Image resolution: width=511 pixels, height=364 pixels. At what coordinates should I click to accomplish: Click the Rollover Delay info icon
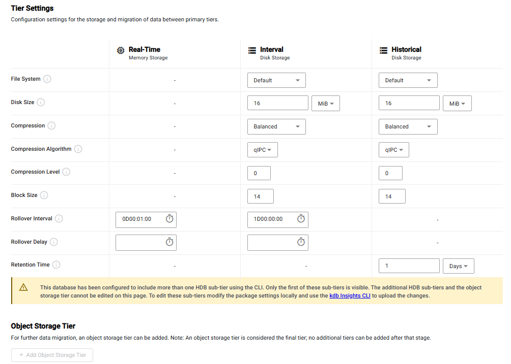point(54,242)
